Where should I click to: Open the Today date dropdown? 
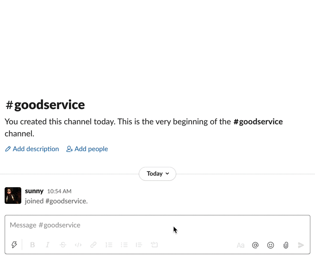point(157,174)
